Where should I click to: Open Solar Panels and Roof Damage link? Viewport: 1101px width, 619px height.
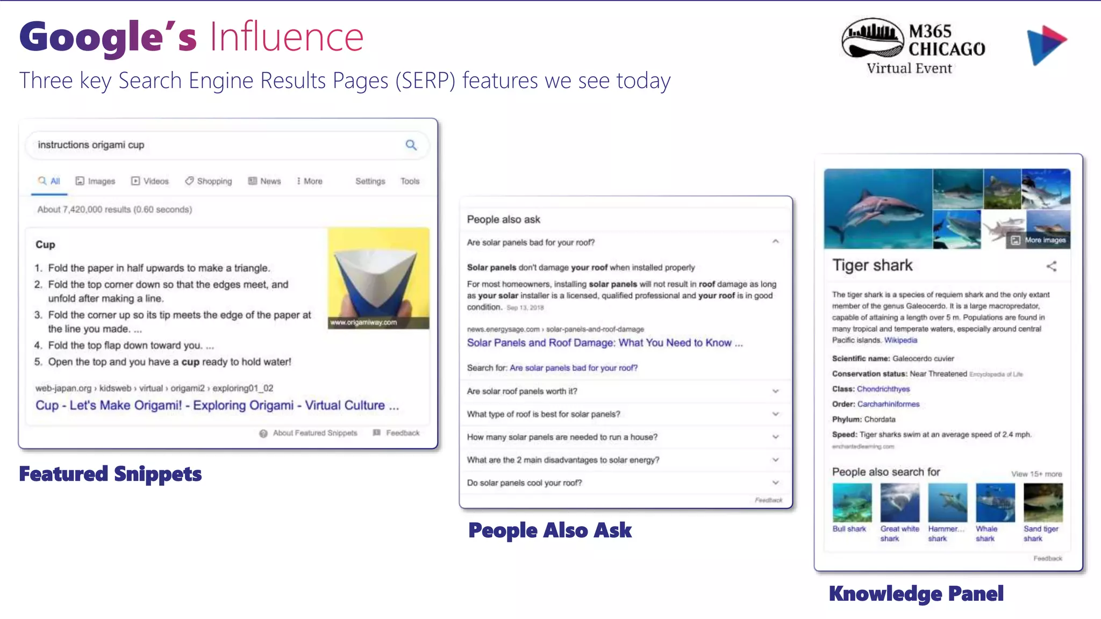coord(605,343)
